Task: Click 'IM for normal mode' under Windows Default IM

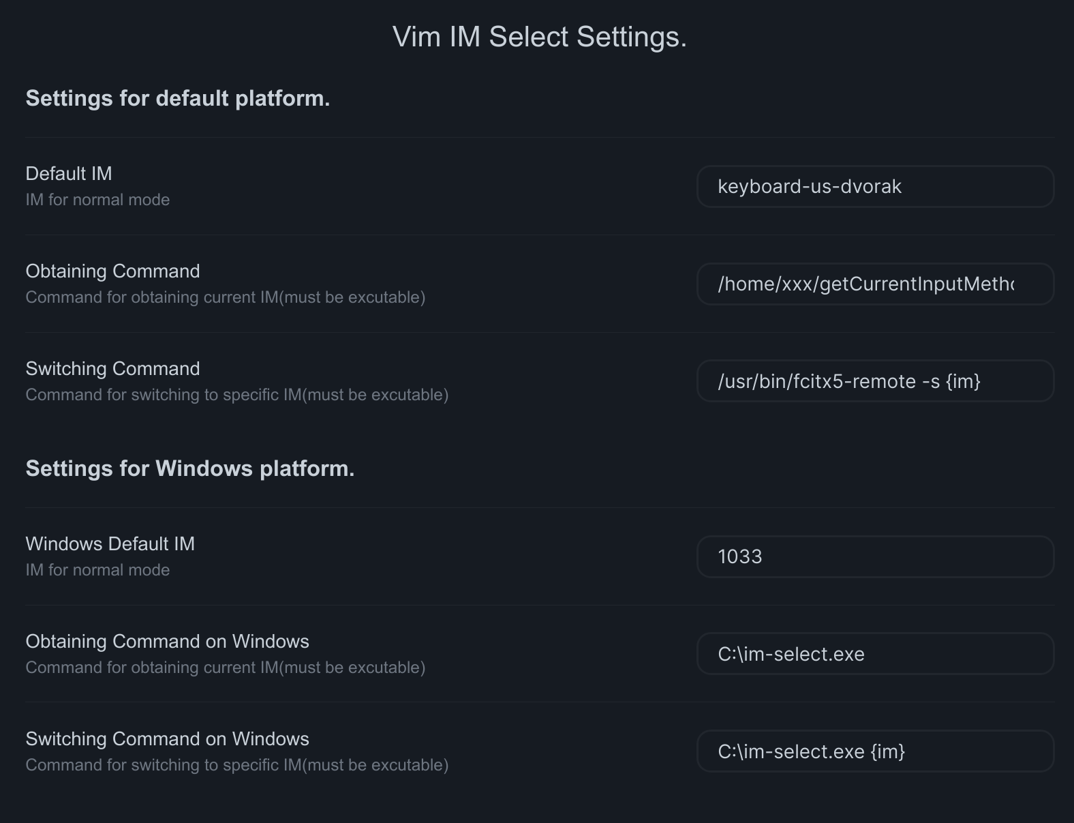Action: 97,570
